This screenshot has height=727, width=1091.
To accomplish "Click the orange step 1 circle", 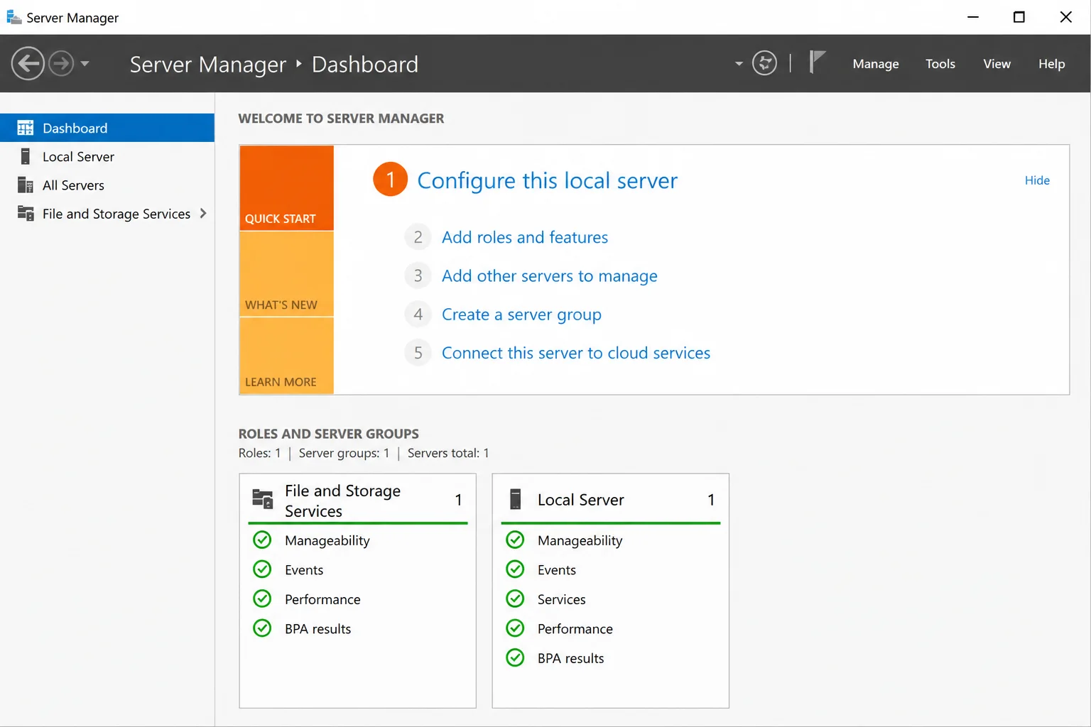I will point(390,180).
